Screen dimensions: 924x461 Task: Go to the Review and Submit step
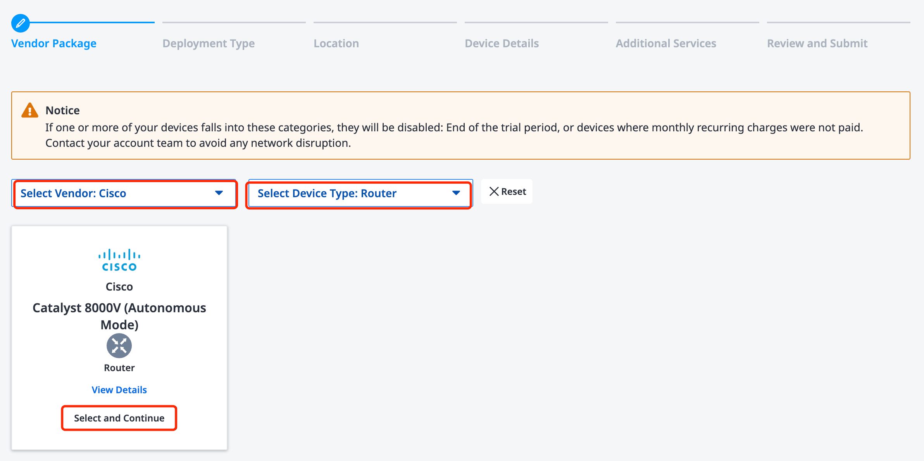coord(817,43)
